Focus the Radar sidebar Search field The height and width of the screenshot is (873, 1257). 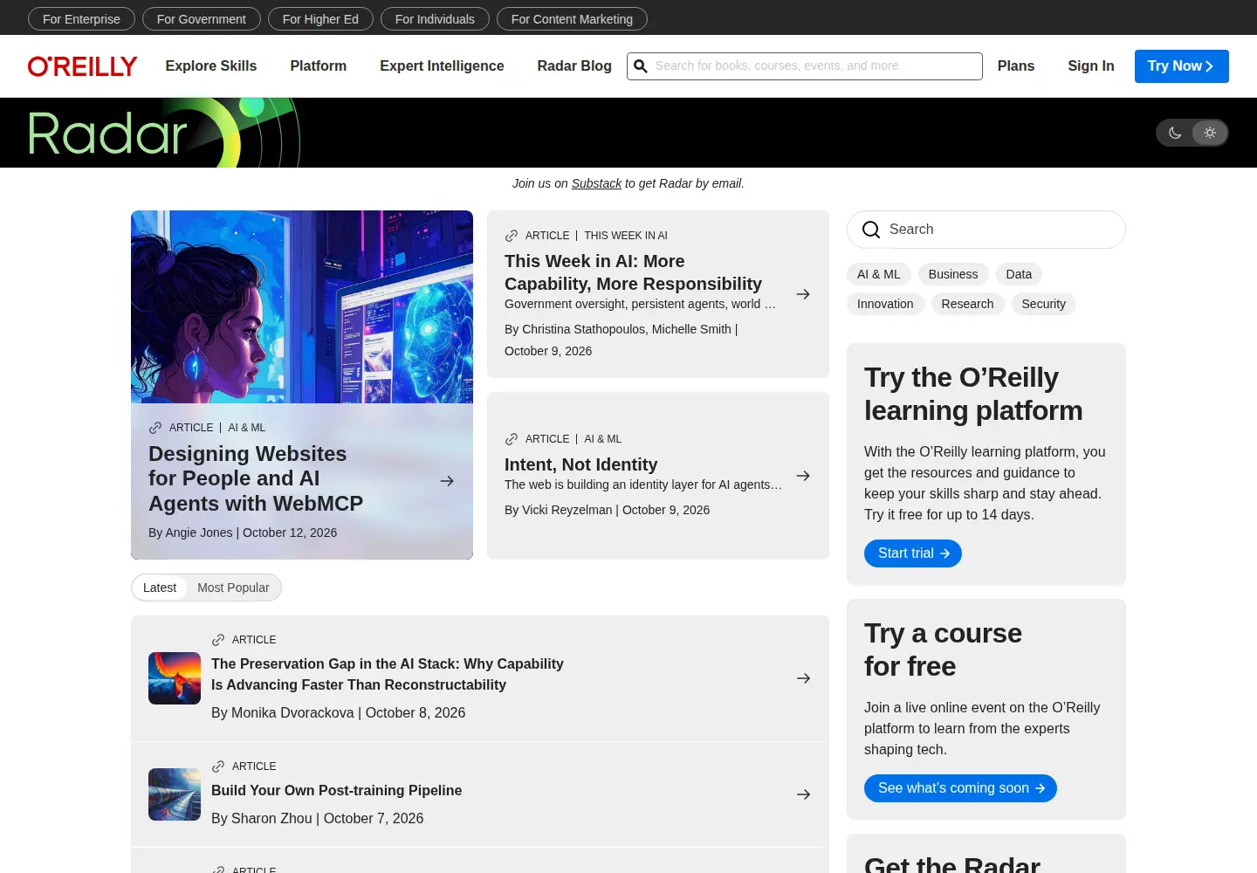(986, 230)
